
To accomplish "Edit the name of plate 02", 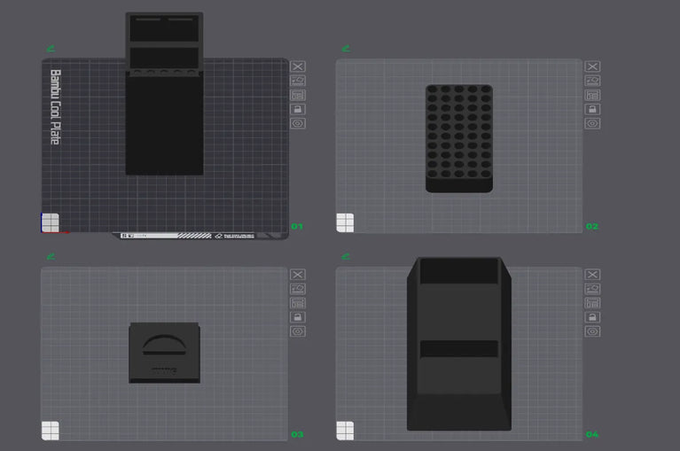I will click(x=346, y=49).
